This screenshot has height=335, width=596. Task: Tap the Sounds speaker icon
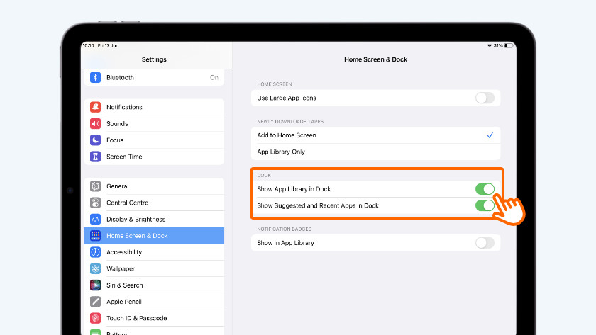pos(95,123)
